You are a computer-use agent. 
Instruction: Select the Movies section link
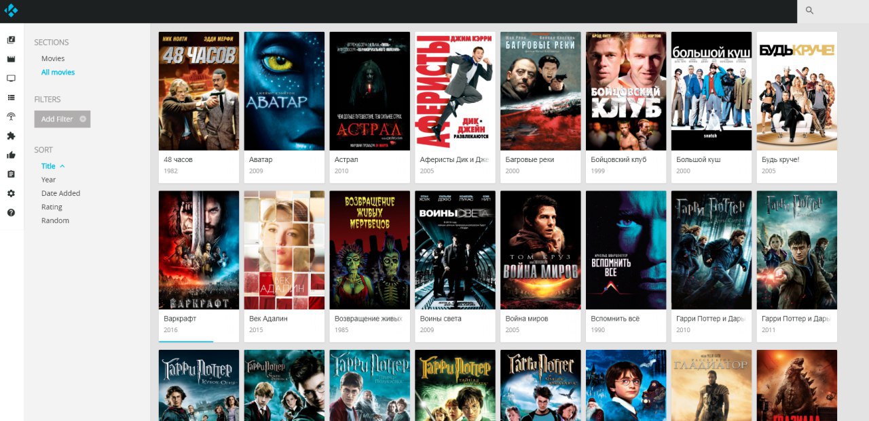tap(53, 58)
